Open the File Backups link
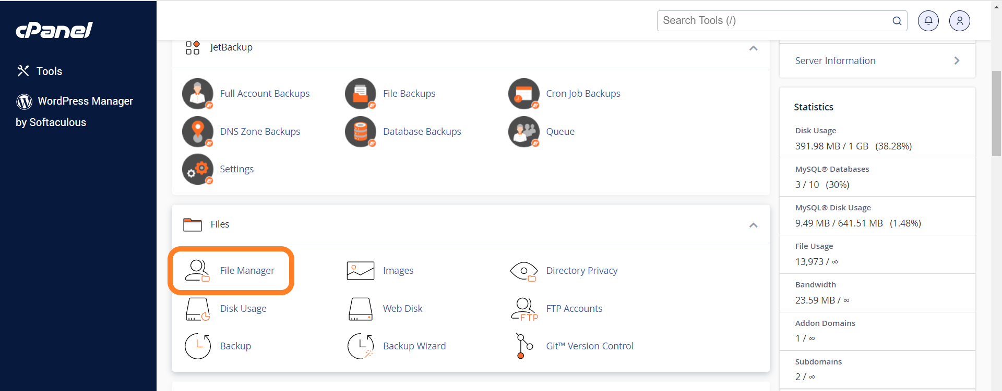1002x391 pixels. coord(409,94)
